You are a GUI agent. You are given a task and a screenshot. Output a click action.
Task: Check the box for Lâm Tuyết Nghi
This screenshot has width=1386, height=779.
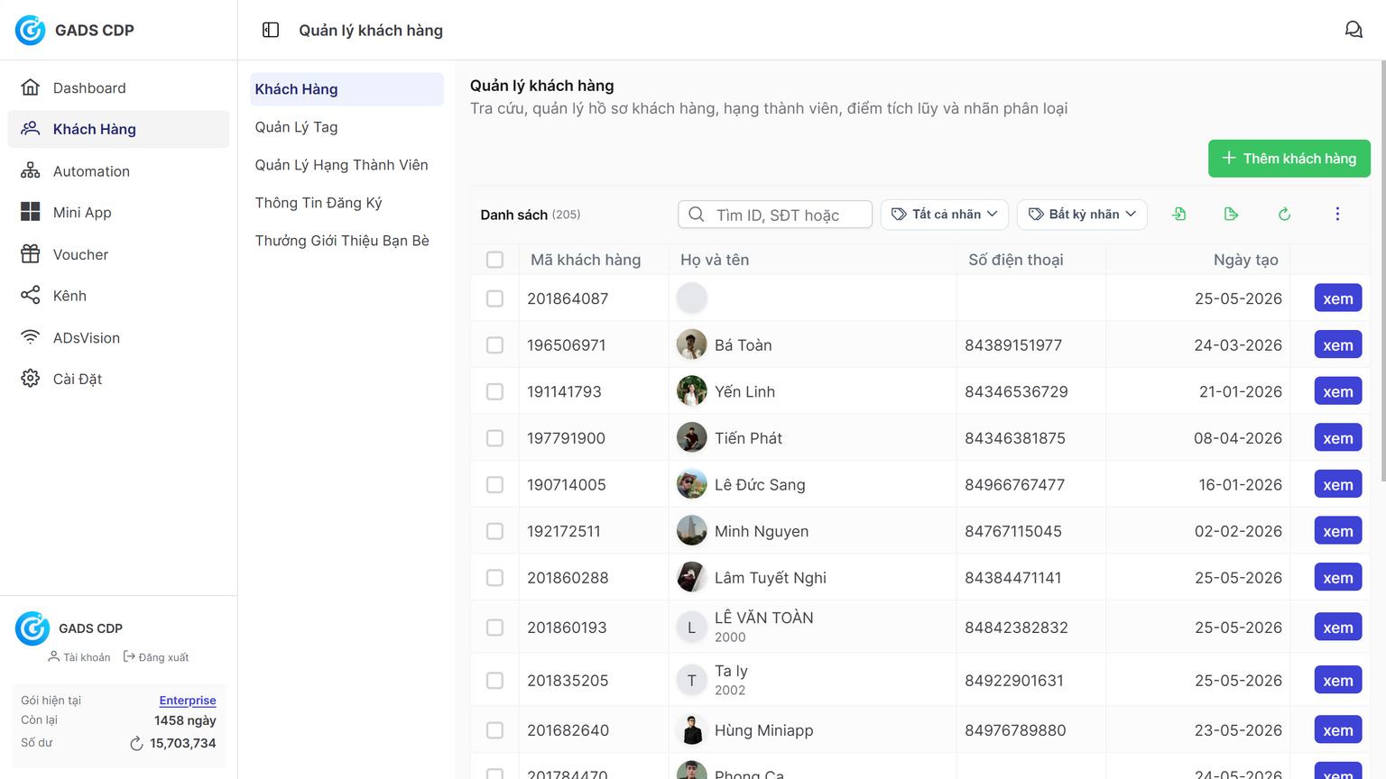coord(494,578)
